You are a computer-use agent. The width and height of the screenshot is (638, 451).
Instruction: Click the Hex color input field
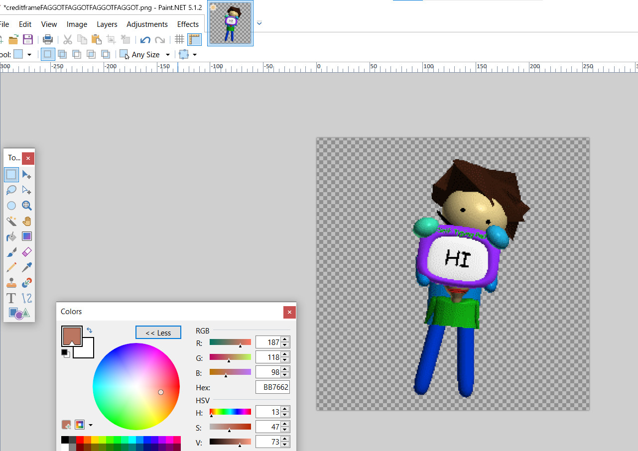272,387
